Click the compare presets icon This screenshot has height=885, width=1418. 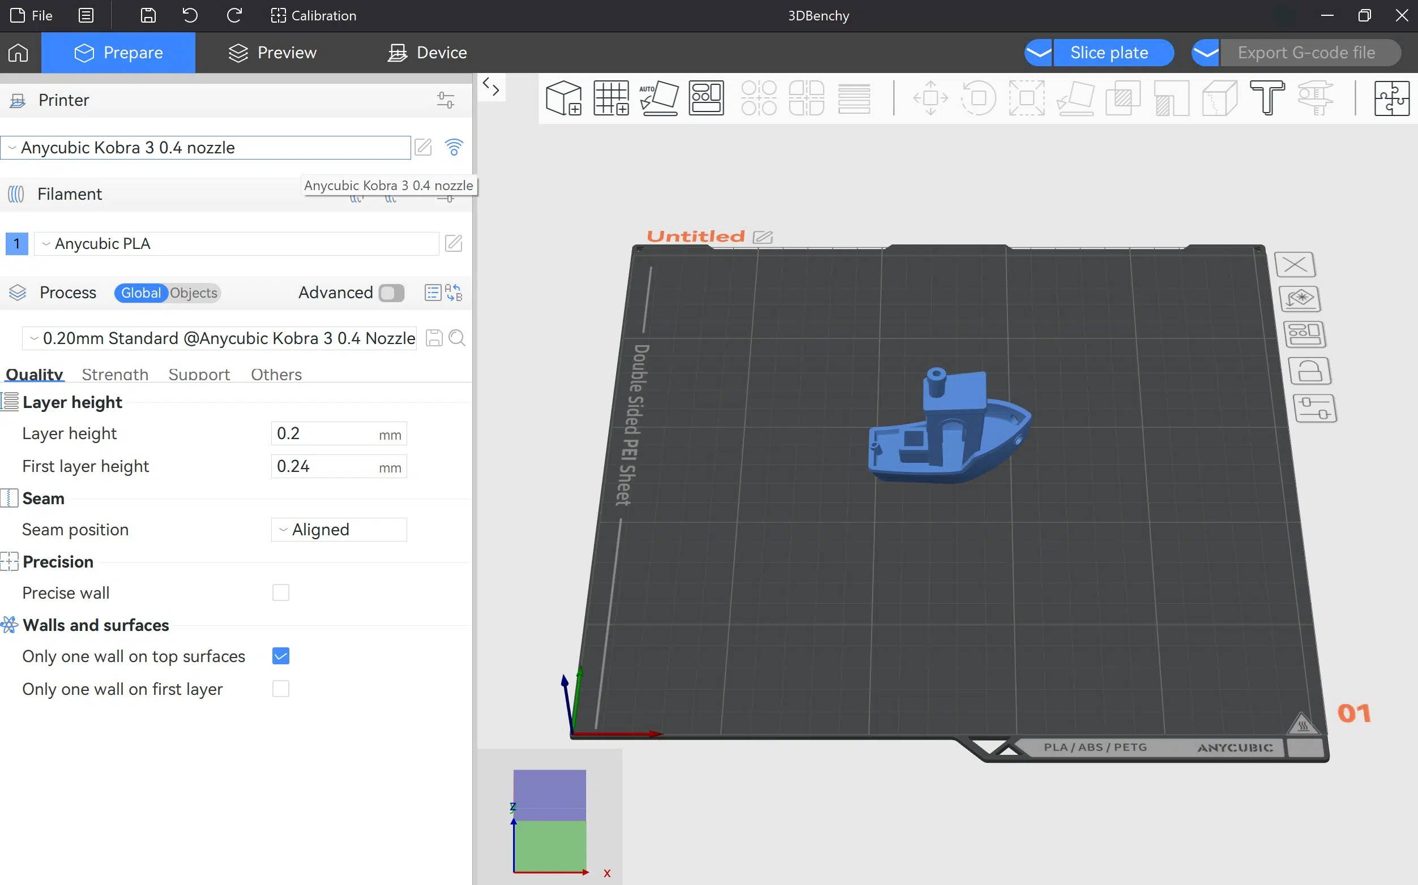(454, 292)
